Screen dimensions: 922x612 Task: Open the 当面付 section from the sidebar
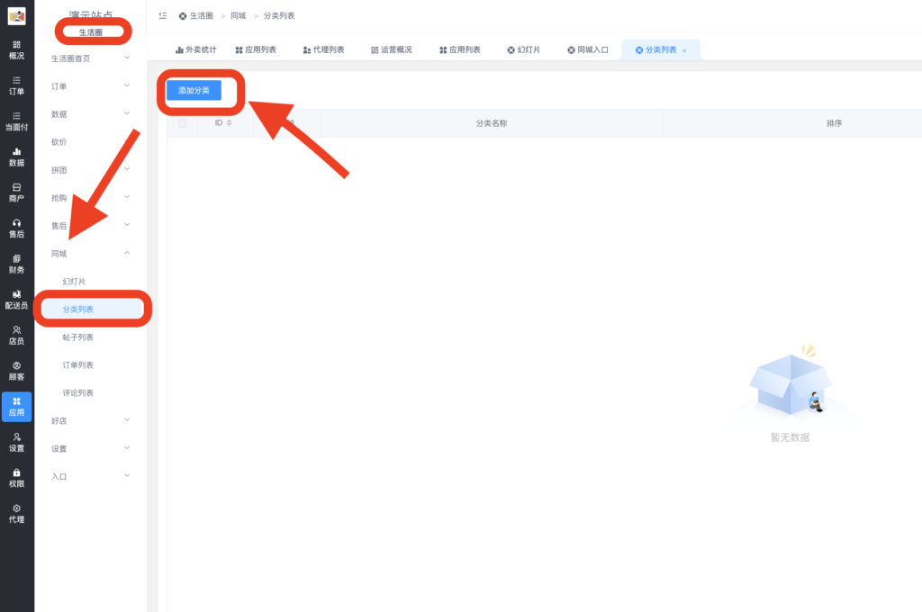click(x=16, y=121)
